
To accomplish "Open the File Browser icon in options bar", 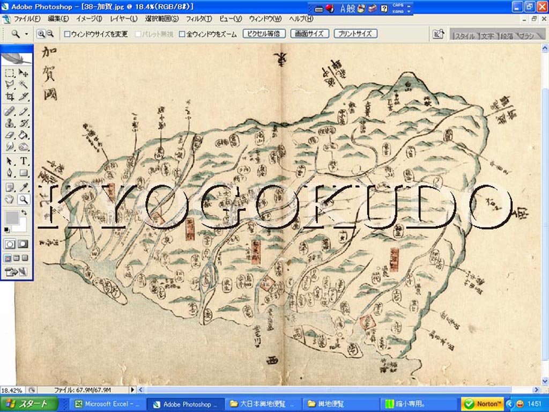I will [x=439, y=34].
